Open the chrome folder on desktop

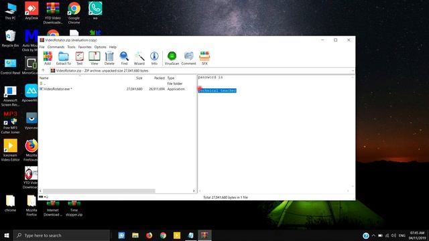[x=11, y=204]
